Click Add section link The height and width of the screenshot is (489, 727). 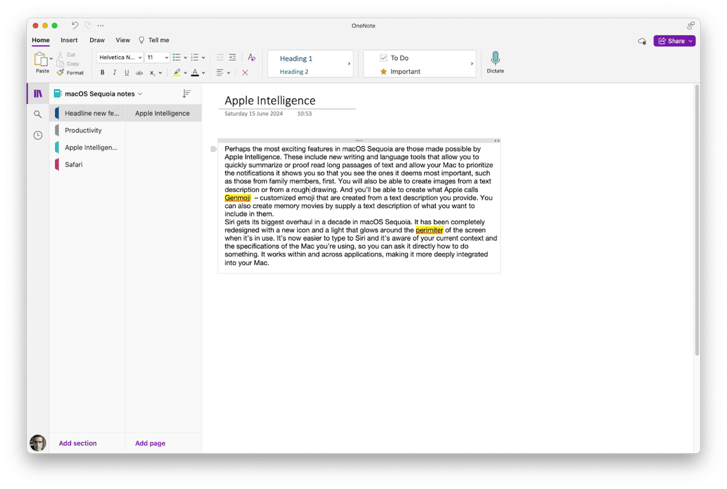[x=78, y=443]
